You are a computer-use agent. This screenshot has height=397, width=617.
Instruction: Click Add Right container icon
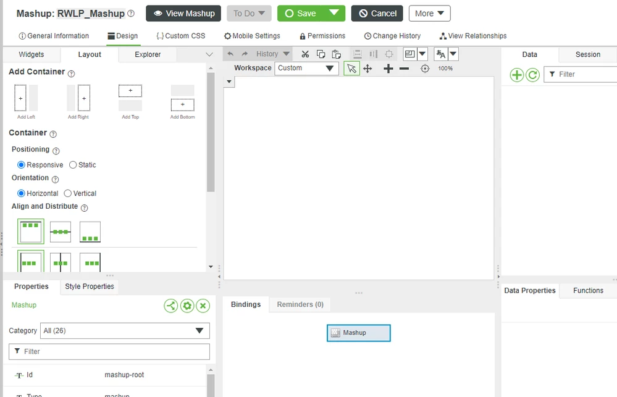coord(78,98)
